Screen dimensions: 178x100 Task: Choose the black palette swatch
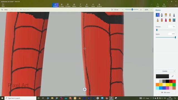[x=167, y=81]
